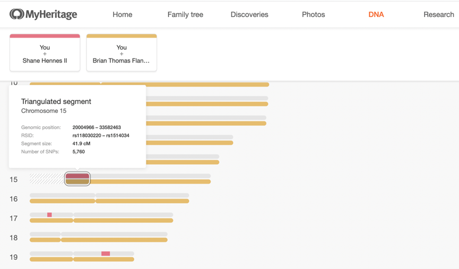
Task: Open the Home menu
Action: [x=123, y=14]
